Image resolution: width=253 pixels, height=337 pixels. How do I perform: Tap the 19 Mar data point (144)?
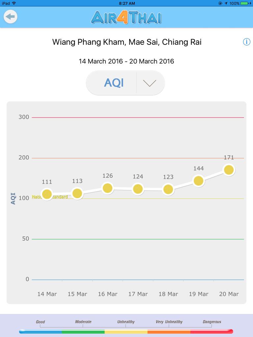click(198, 181)
